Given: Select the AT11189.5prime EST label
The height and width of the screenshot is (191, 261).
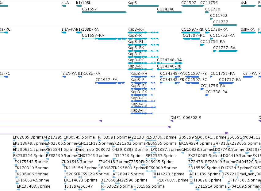Looking at the screenshot, I should (x=205, y=174).
